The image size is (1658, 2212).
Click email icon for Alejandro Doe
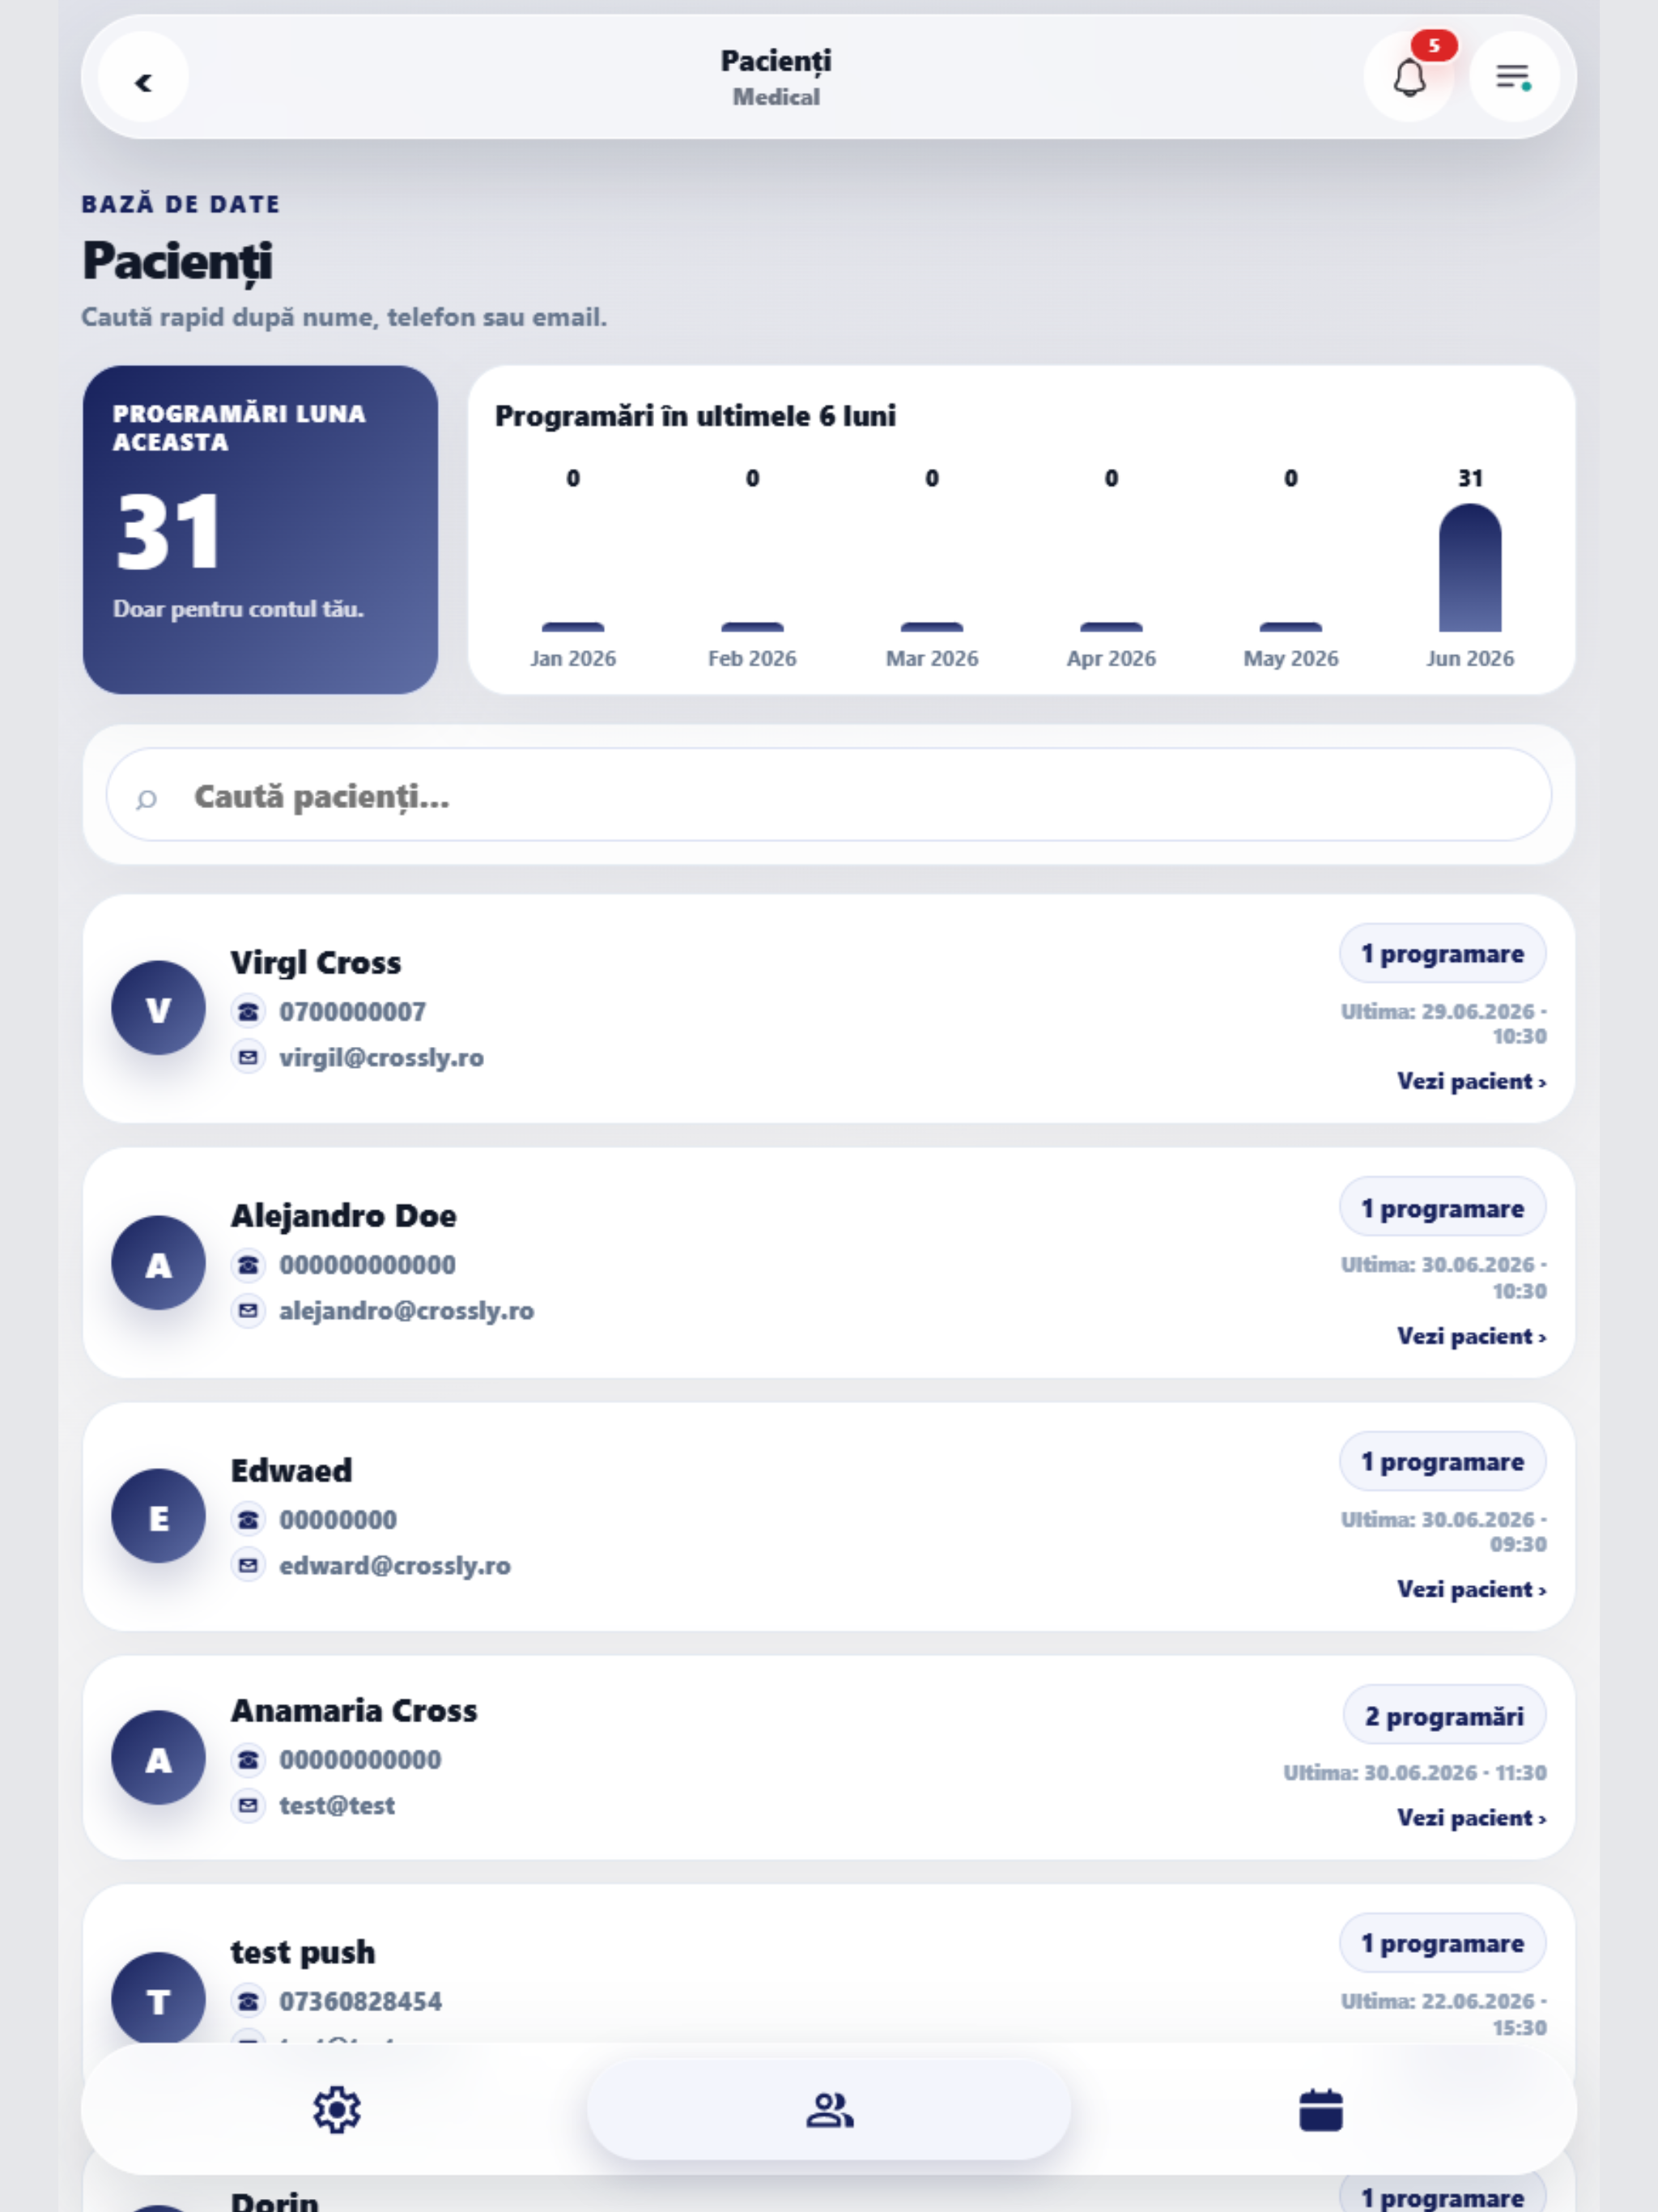tap(248, 1310)
